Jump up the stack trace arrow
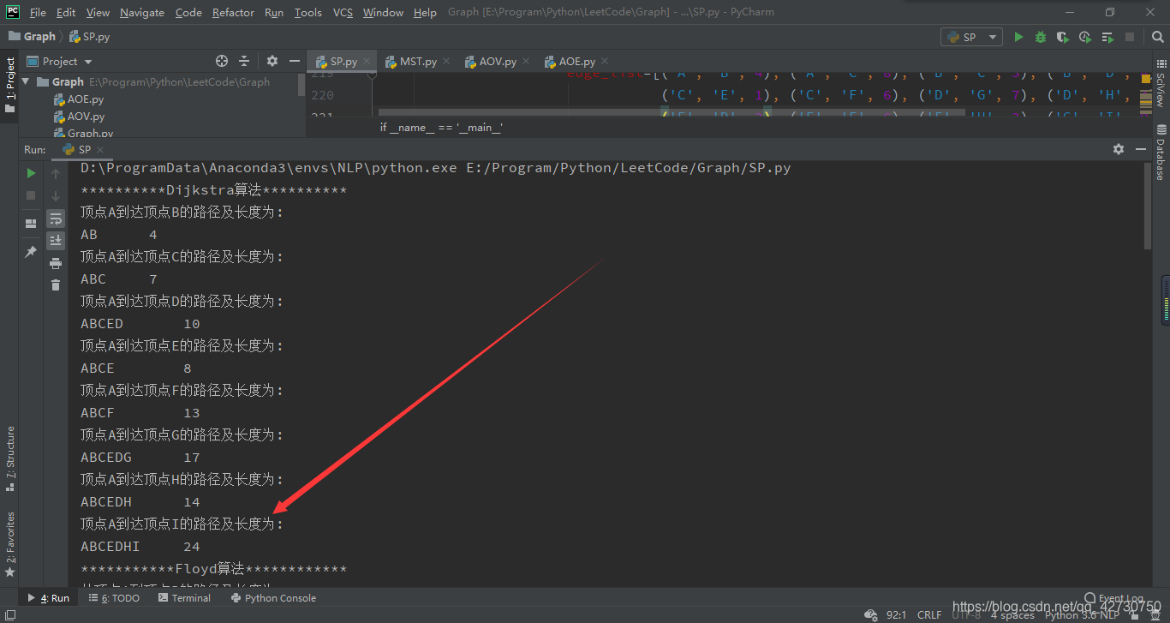The height and width of the screenshot is (623, 1170). point(56,173)
